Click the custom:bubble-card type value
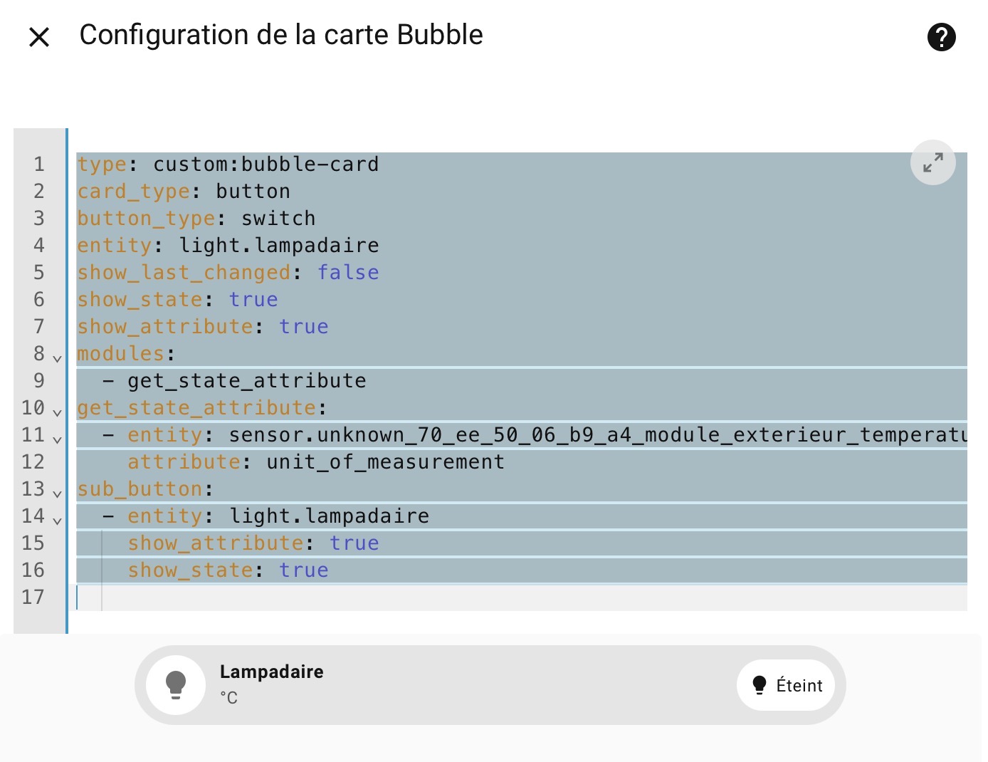This screenshot has height=762, width=988. pyautogui.click(x=266, y=165)
